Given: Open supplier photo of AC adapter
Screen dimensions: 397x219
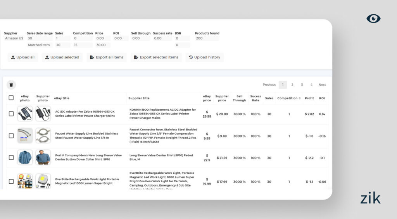Looking at the screenshot, I should tap(43, 114).
